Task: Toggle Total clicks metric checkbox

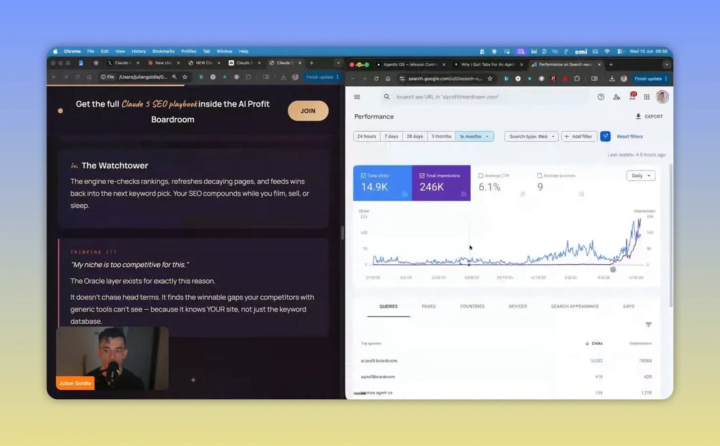Action: tap(363, 176)
